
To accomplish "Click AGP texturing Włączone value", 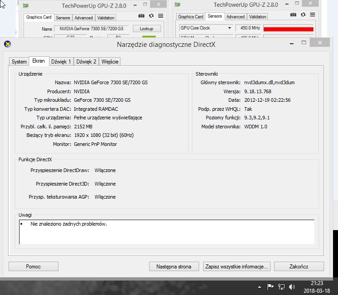I will click(x=105, y=197).
